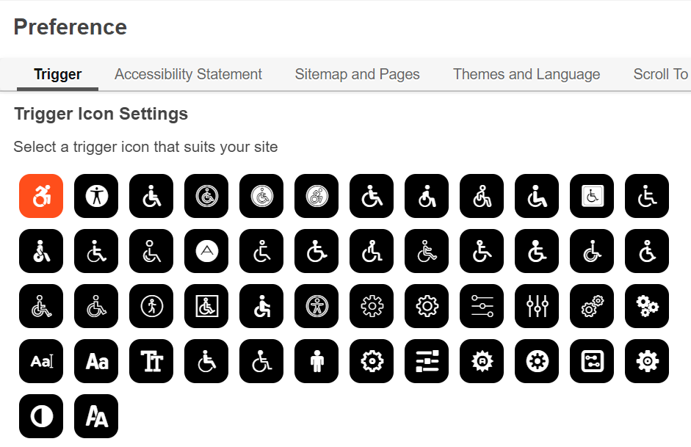Pick the 'Aa' with text cursor icon
This screenshot has width=691, height=447.
click(41, 361)
